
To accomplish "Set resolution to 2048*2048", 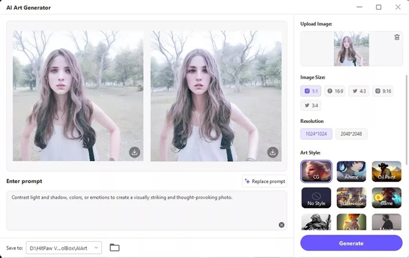I will coord(351,134).
